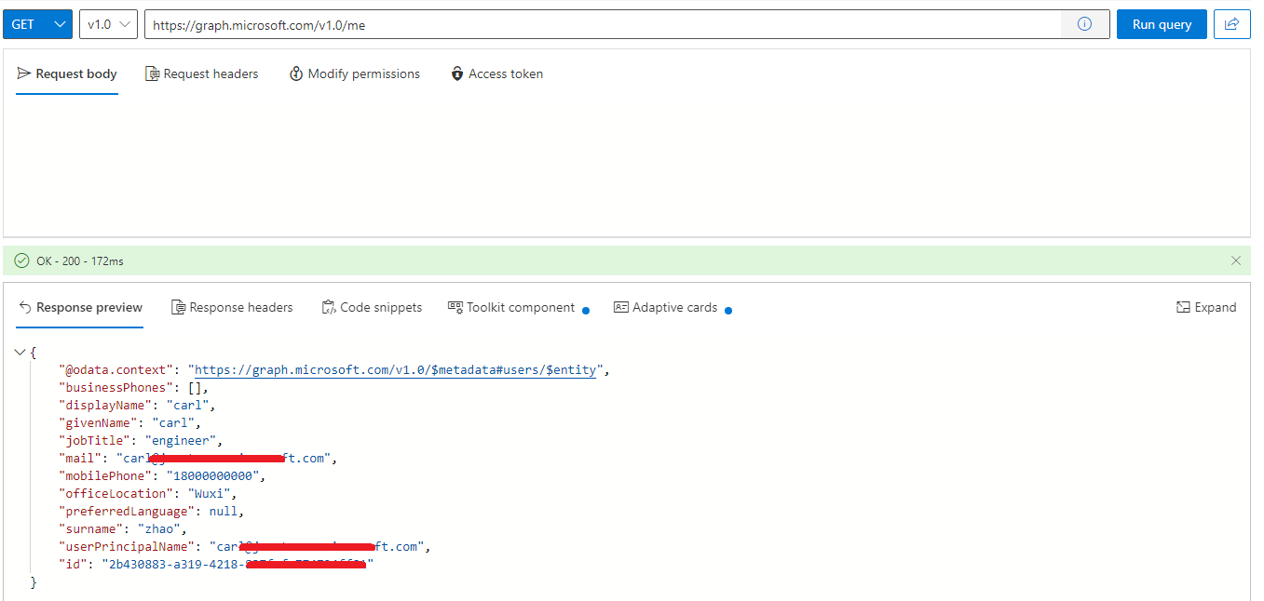
Task: Click the "mail" key text
Action: (81, 459)
